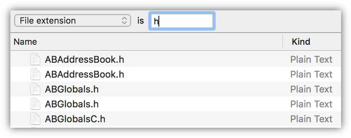Image resolution: width=351 pixels, height=138 pixels.
Task: Click Plain Text kind of first ABGlobals.h row
Action: 311,89
